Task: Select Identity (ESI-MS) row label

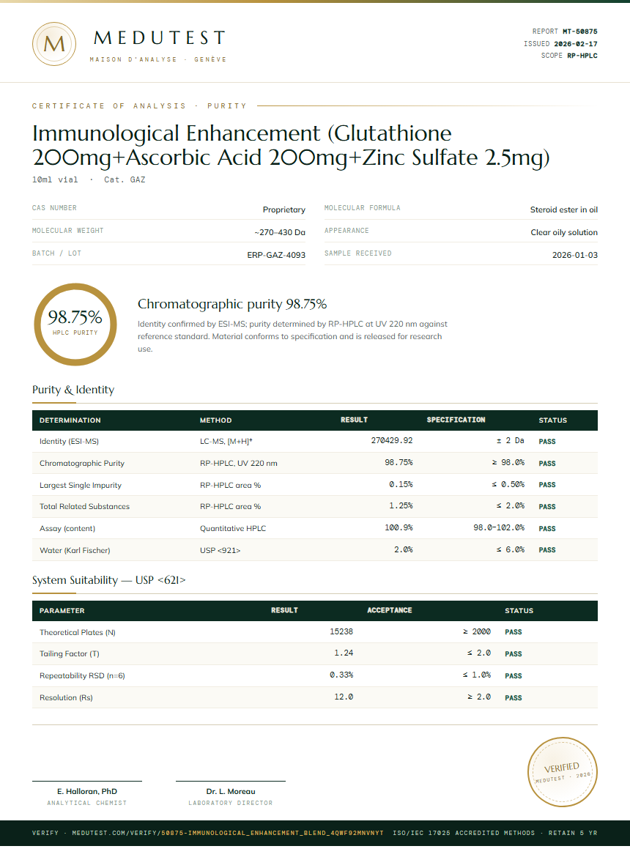Action: [x=69, y=441]
